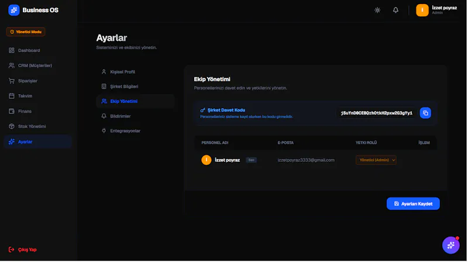Switch to Entegrasyonlar settings tab
Viewport: 468px width, 263px height.
tap(136, 131)
